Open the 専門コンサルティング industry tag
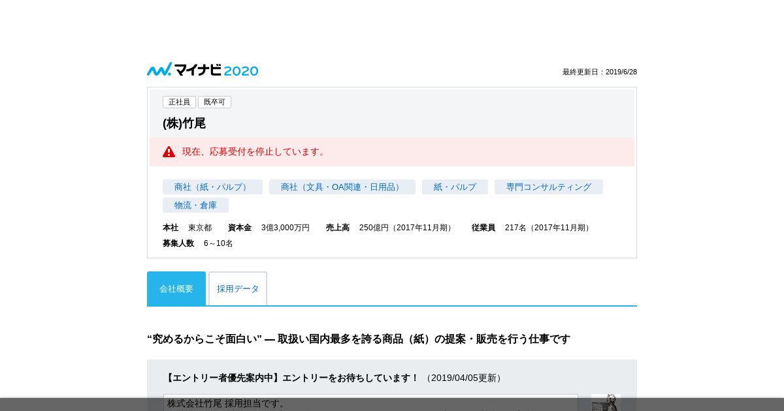 coord(549,187)
